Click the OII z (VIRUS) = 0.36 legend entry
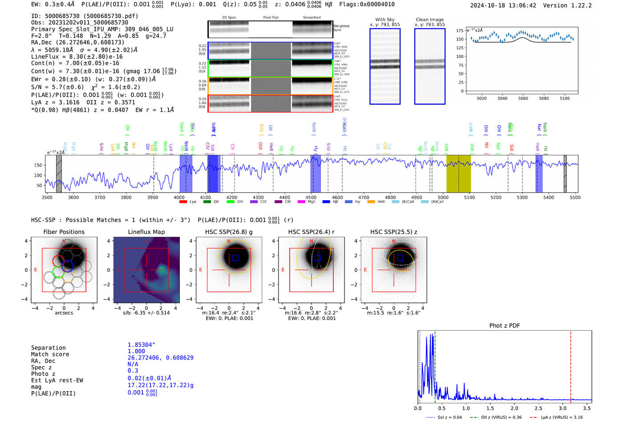This screenshot has height=424, width=623. pos(496,417)
